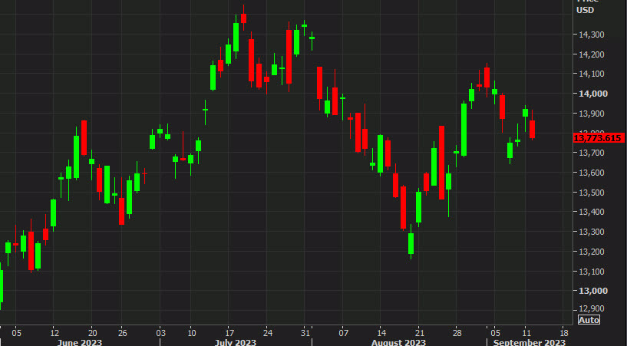Click date label 31 on time axis
Image resolution: width=627 pixels, height=346 pixels.
pyautogui.click(x=305, y=333)
